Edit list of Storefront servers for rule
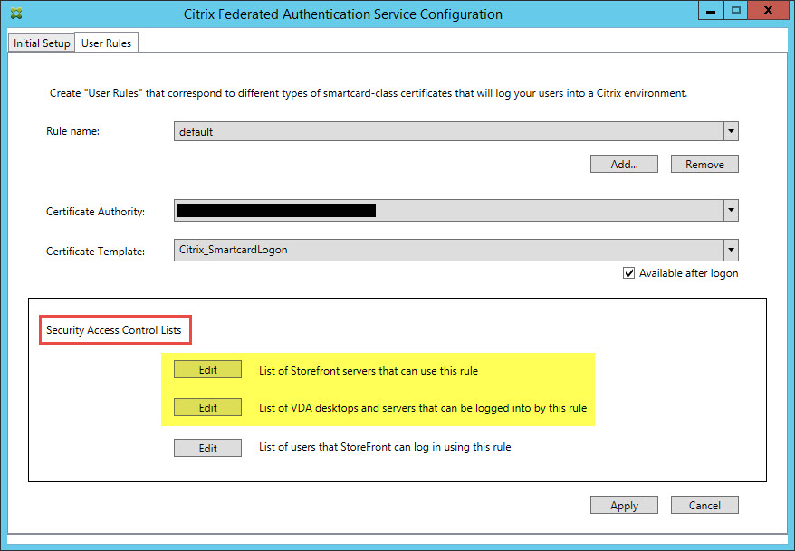Viewport: 795px width, 551px height. tap(208, 370)
